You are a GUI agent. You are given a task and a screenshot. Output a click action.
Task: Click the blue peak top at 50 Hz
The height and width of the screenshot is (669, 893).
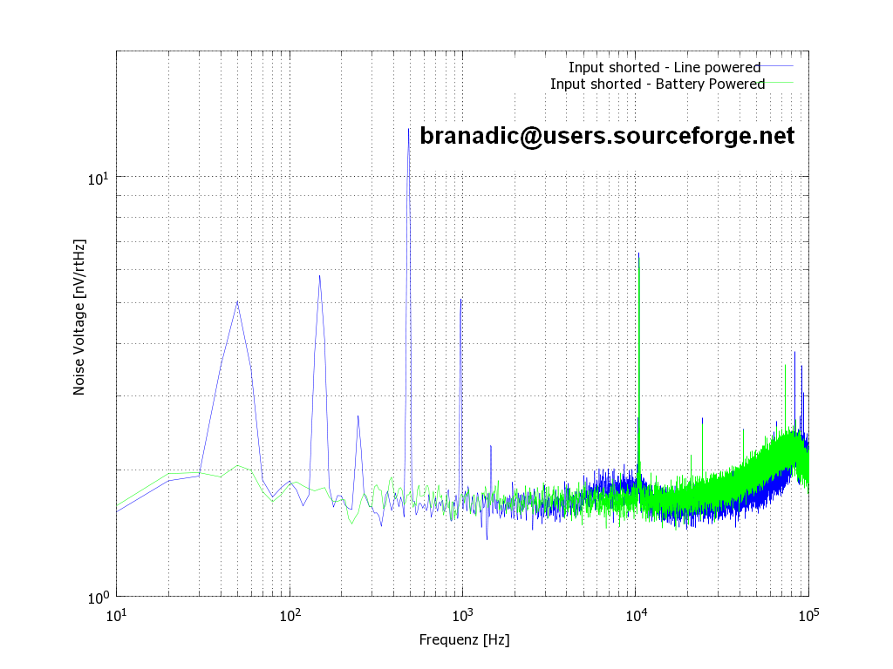click(237, 302)
